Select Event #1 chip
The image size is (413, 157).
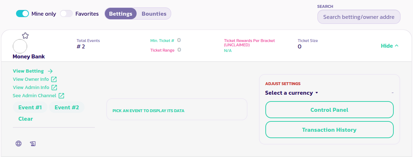pos(30,108)
